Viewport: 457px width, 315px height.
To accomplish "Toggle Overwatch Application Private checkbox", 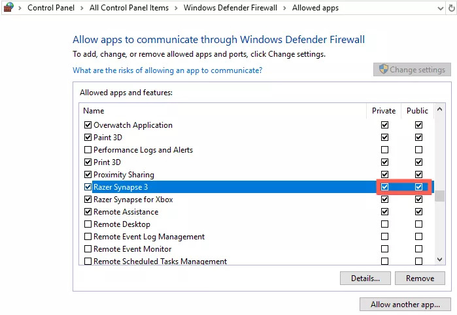I will tap(384, 125).
